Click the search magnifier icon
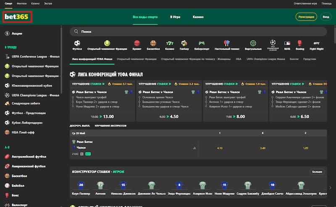This screenshot has height=207, width=336. point(76,31)
